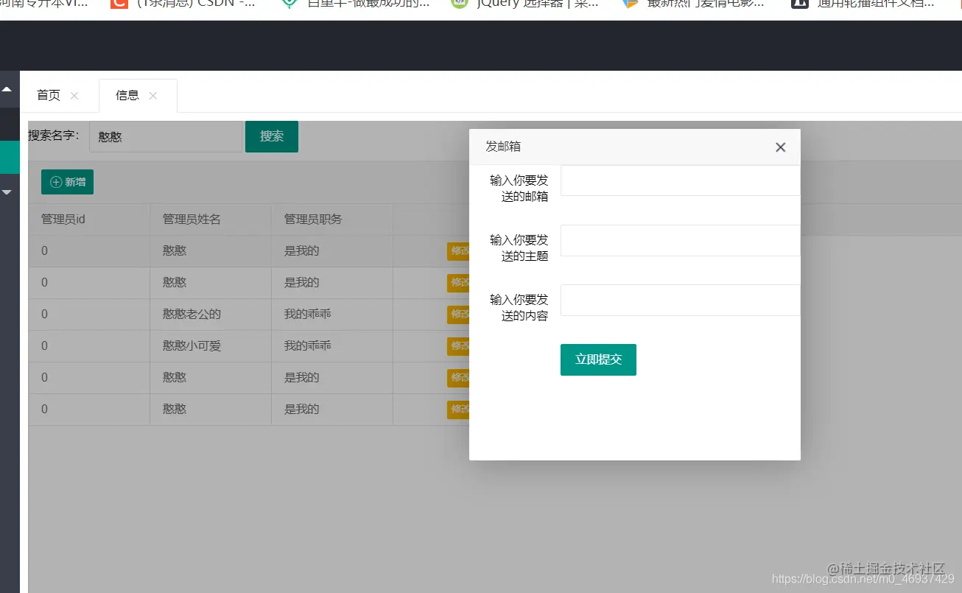Screen dimensions: 962x593
Task: Select the 信息 tab
Action: click(x=127, y=95)
